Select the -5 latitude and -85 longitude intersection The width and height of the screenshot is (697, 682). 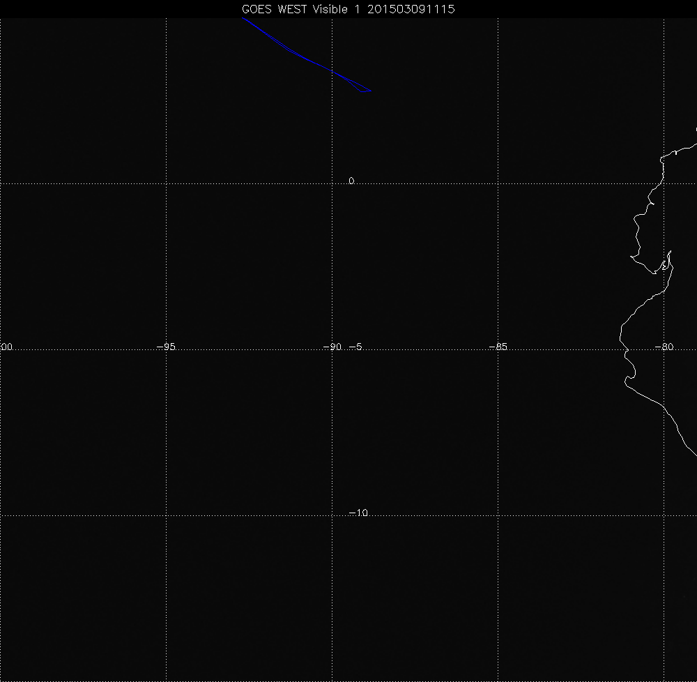[x=498, y=350]
